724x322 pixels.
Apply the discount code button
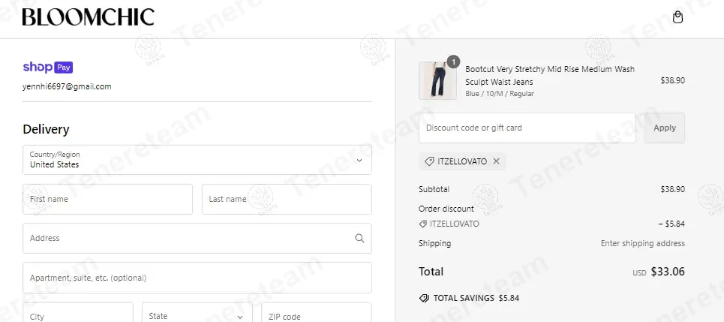click(665, 128)
